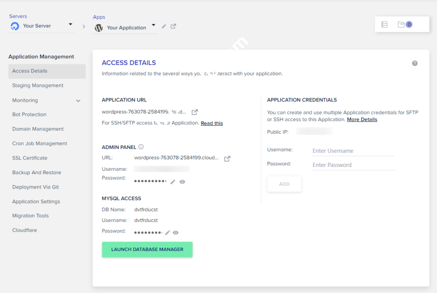
Task: Go to Staging Management in sidebar
Action: [38, 86]
